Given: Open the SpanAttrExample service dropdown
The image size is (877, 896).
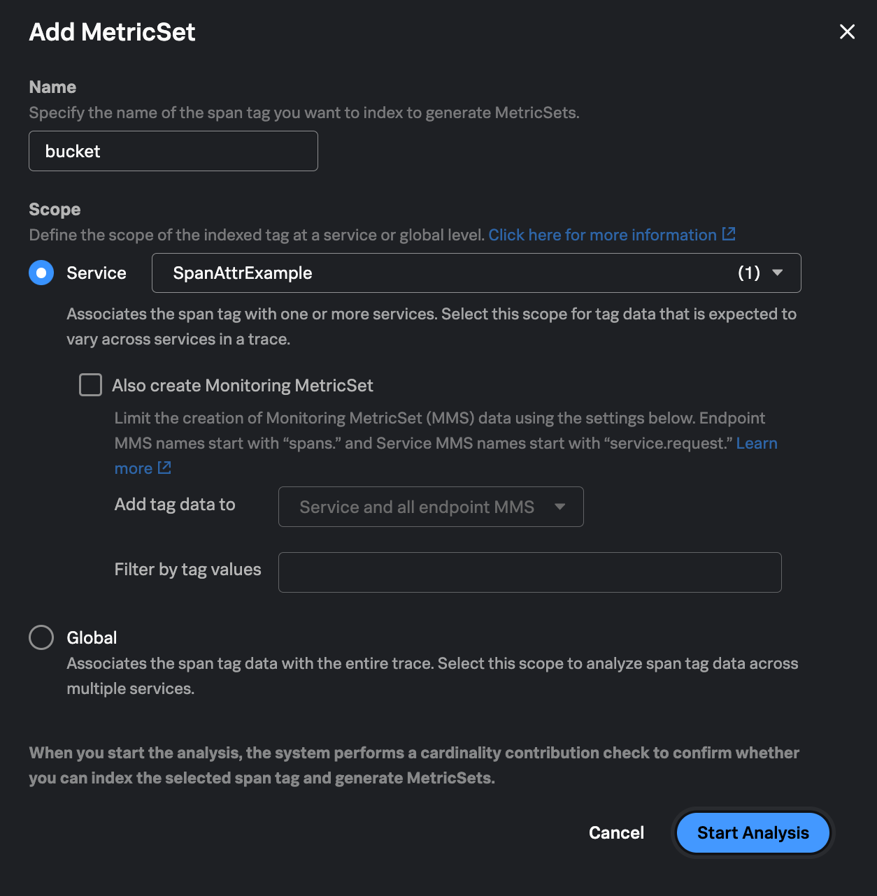Looking at the screenshot, I should [476, 273].
